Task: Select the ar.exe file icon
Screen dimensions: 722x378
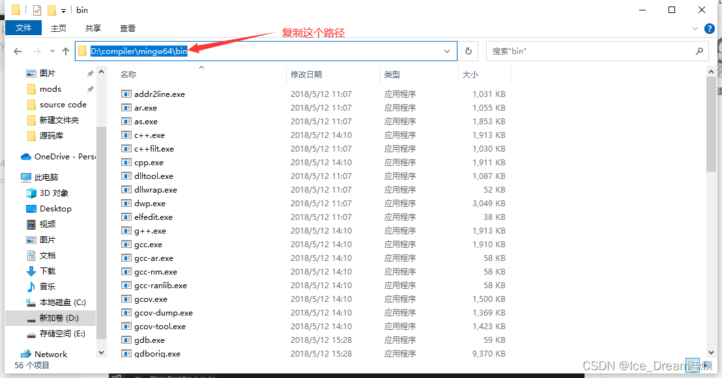Action: point(126,107)
